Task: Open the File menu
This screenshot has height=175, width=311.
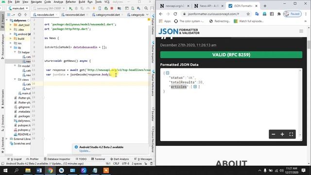Action: 10,2
